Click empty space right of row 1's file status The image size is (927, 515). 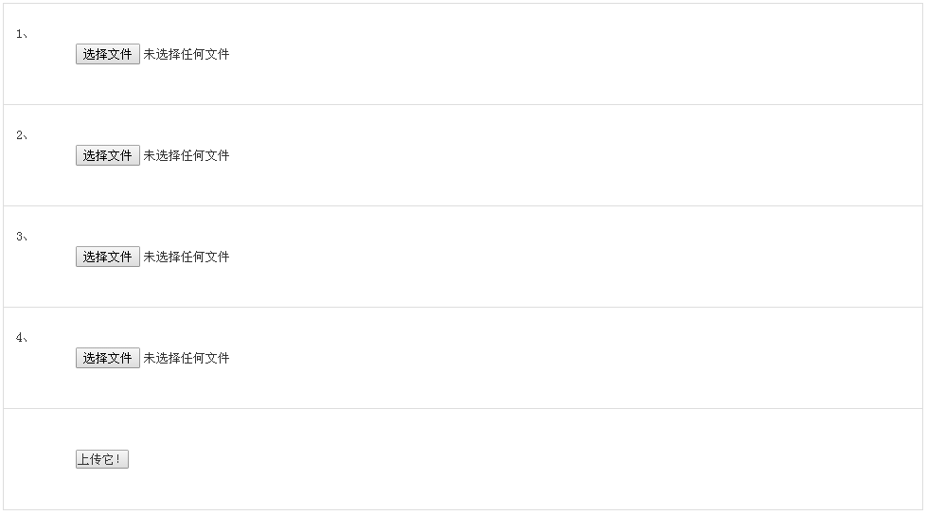click(568, 54)
